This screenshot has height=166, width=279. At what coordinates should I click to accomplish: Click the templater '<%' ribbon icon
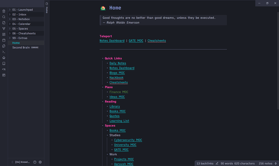pyautogui.click(x=4, y=69)
